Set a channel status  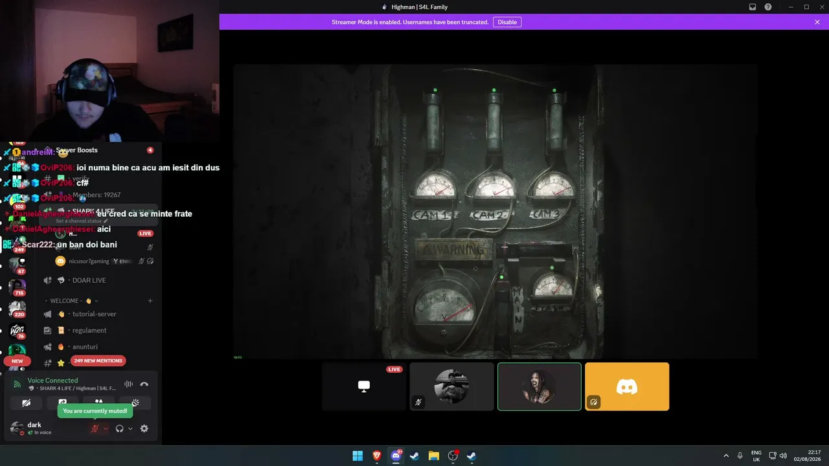click(82, 221)
